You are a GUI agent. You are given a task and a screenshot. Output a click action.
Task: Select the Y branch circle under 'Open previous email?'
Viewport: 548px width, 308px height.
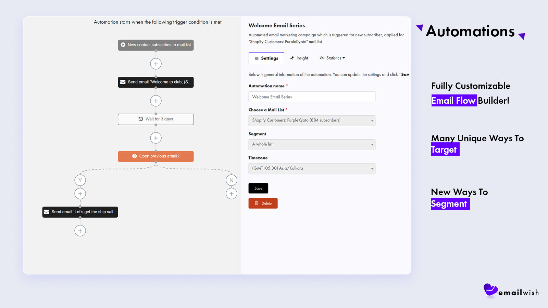(x=80, y=180)
